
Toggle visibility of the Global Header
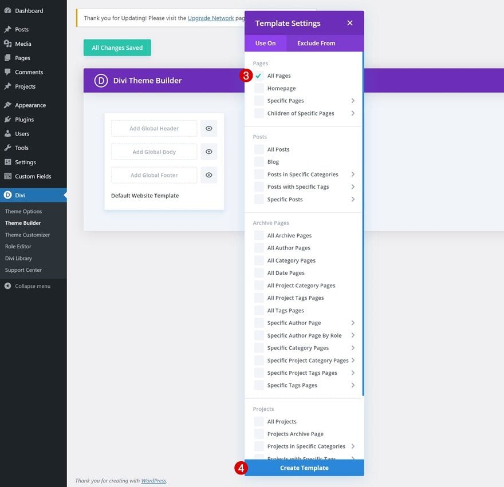209,129
